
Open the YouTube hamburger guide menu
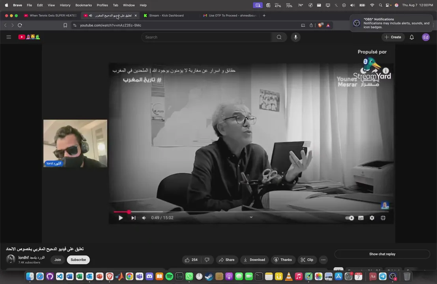click(9, 37)
